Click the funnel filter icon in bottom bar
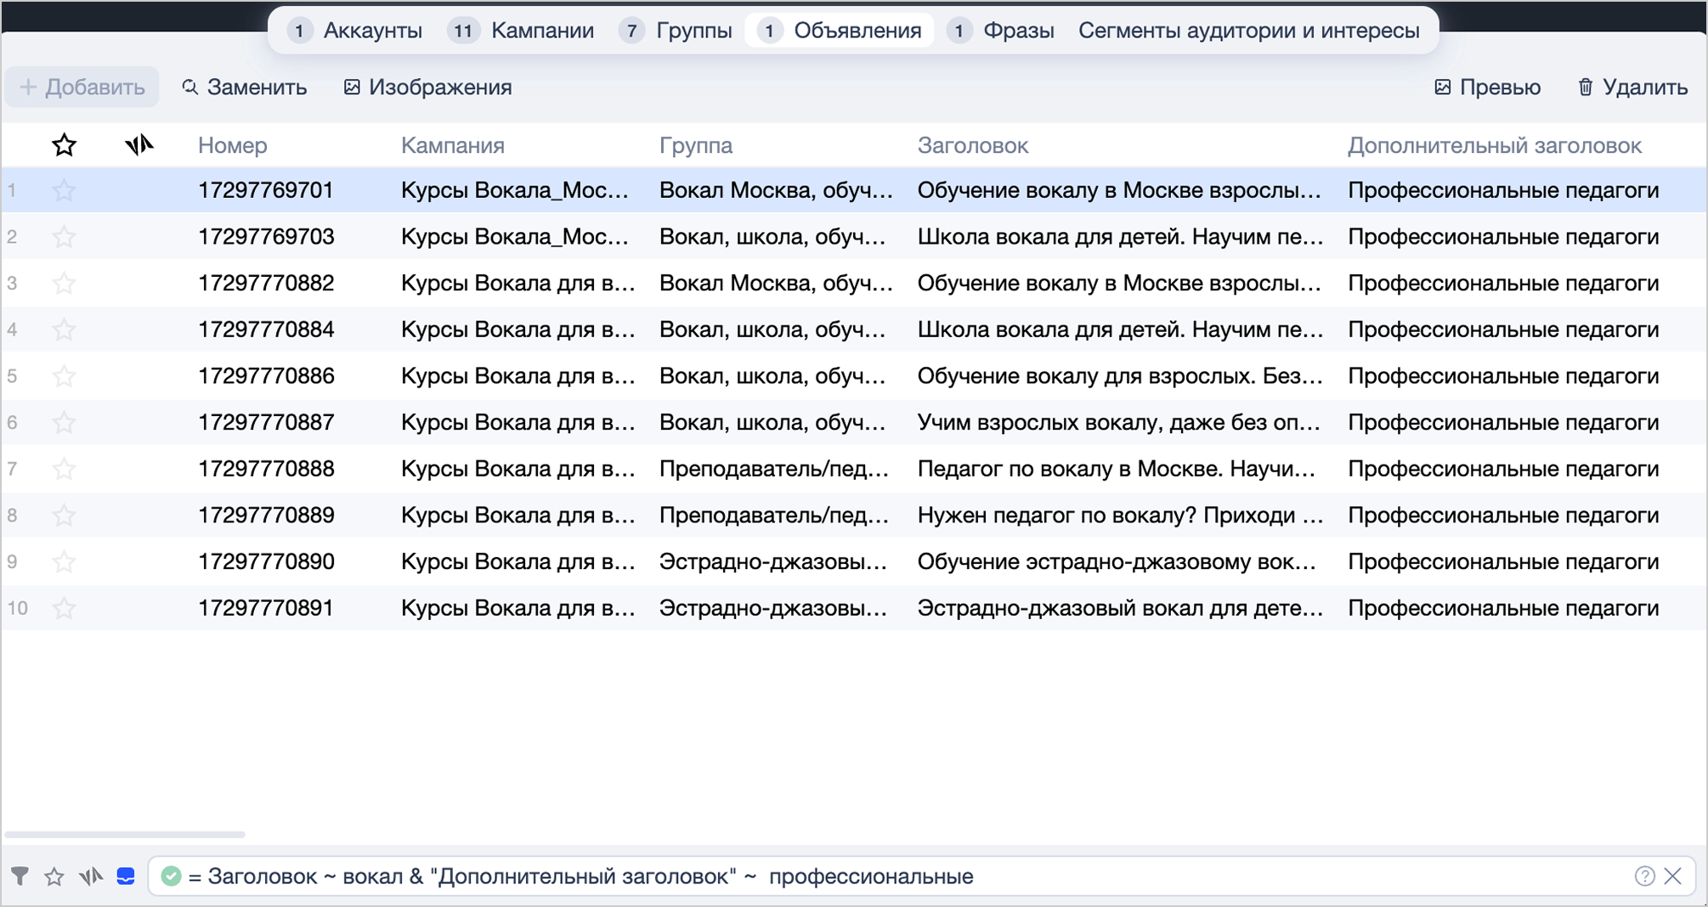The image size is (1708, 907). tap(20, 876)
